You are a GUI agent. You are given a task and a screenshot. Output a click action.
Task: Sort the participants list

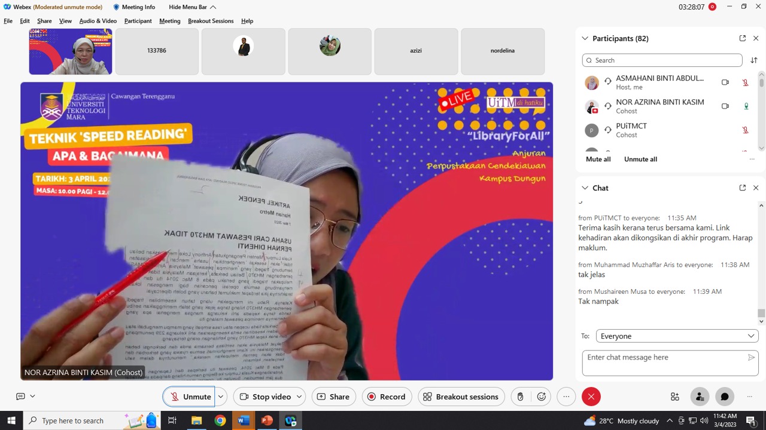coord(754,60)
